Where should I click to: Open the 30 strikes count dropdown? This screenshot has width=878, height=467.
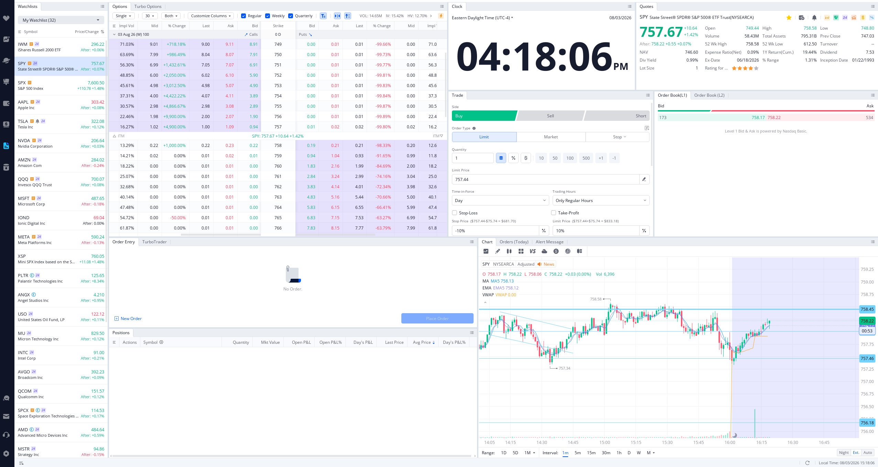pyautogui.click(x=150, y=16)
